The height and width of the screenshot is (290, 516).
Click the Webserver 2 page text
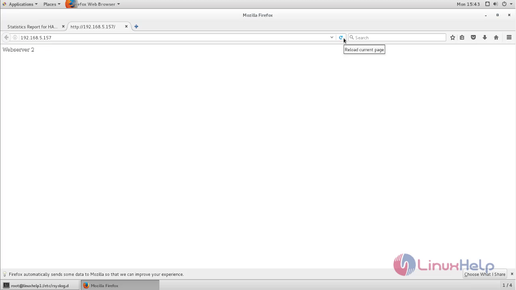point(19,50)
